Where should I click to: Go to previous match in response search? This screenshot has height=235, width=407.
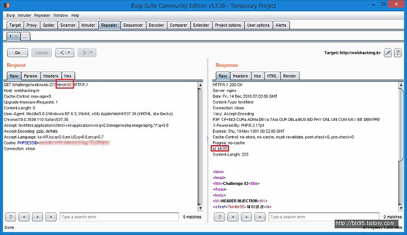click(233, 217)
